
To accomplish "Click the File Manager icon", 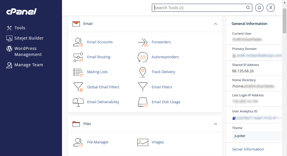I will pos(78,142).
